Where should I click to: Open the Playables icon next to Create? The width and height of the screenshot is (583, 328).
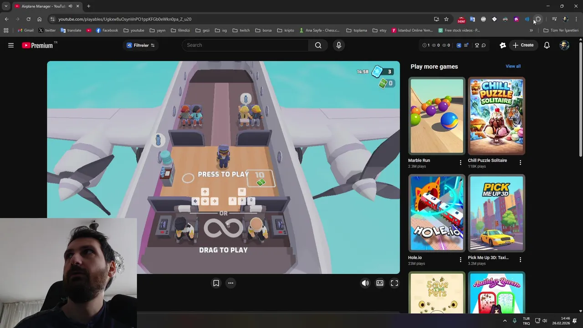click(503, 45)
